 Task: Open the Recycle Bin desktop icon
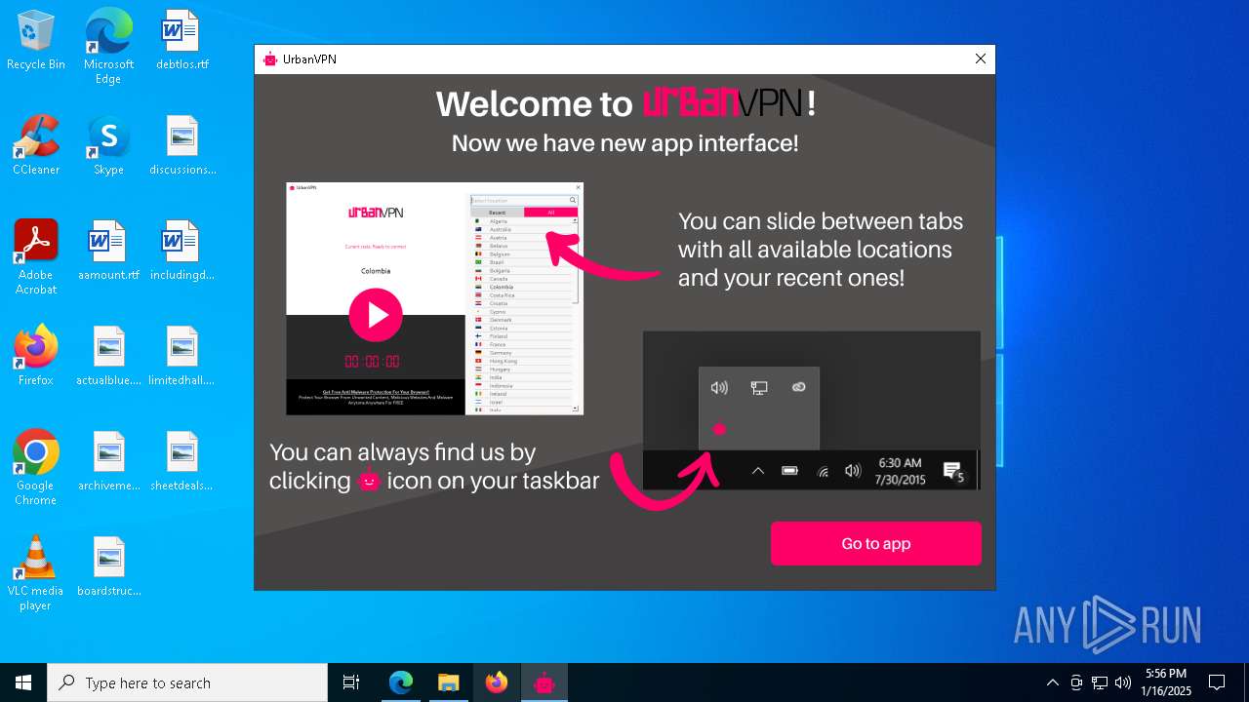[x=36, y=41]
